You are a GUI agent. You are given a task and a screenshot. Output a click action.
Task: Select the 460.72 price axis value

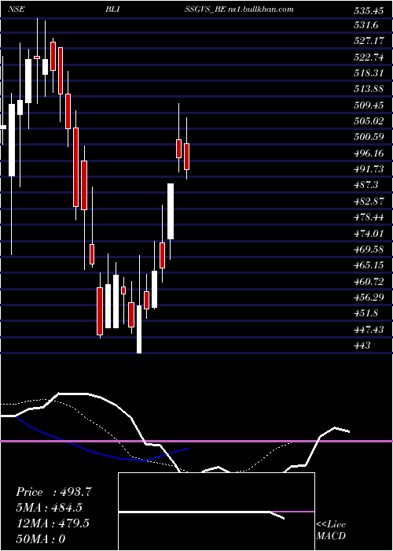pos(369,282)
